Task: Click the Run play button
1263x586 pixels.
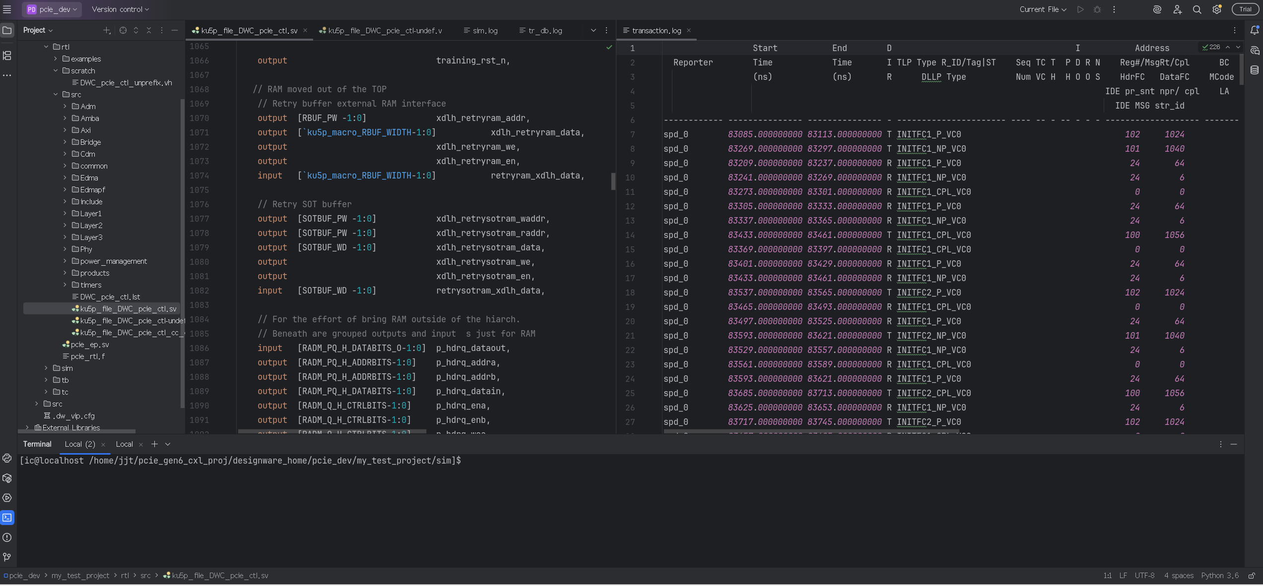Action: [x=1080, y=9]
